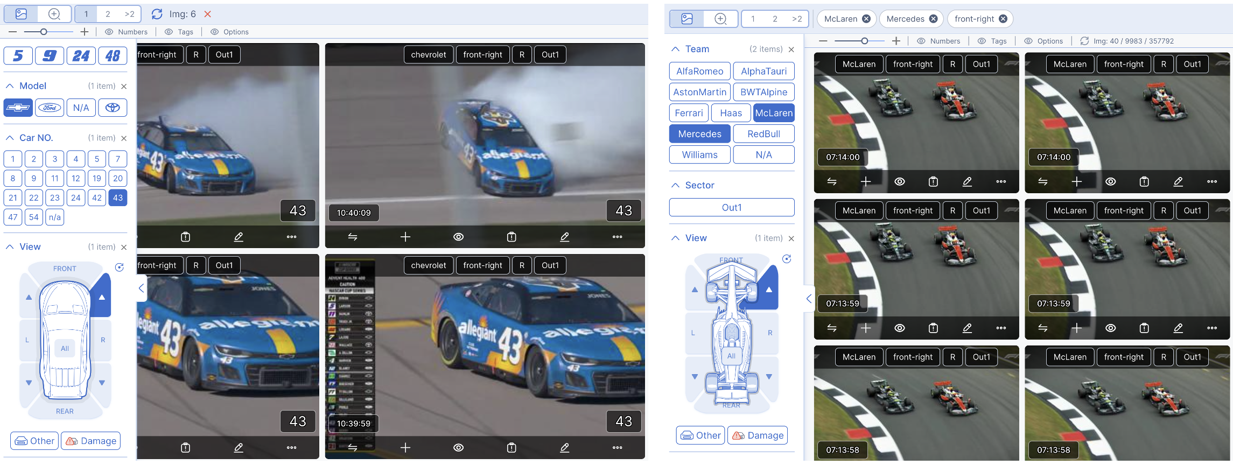Toggle eye icon on first 07:14:00 image
Screen dimensions: 1233x465
tap(900, 182)
